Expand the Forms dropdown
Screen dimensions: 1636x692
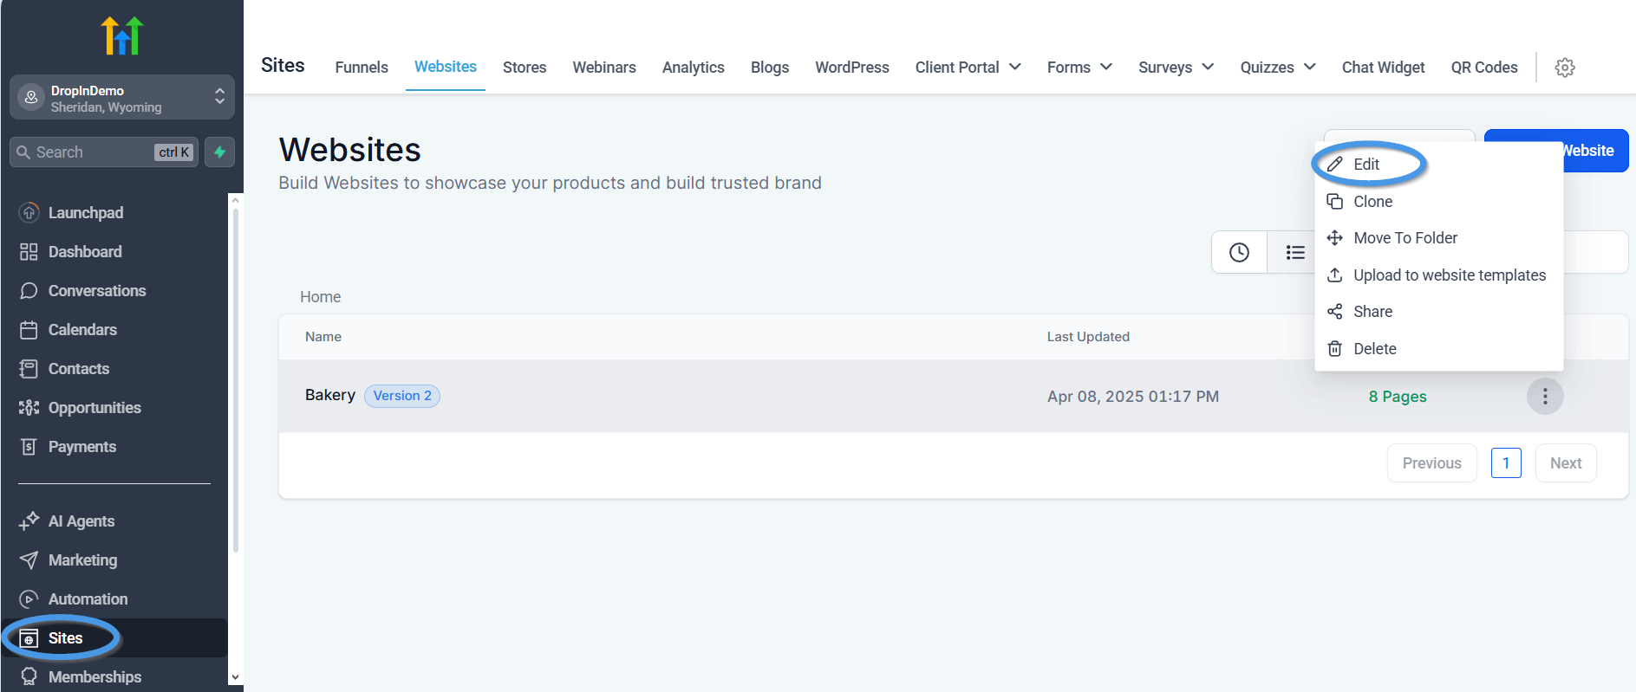(x=1079, y=68)
